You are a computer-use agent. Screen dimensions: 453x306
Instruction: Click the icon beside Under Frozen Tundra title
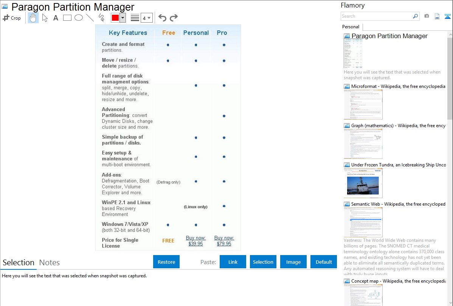347,165
